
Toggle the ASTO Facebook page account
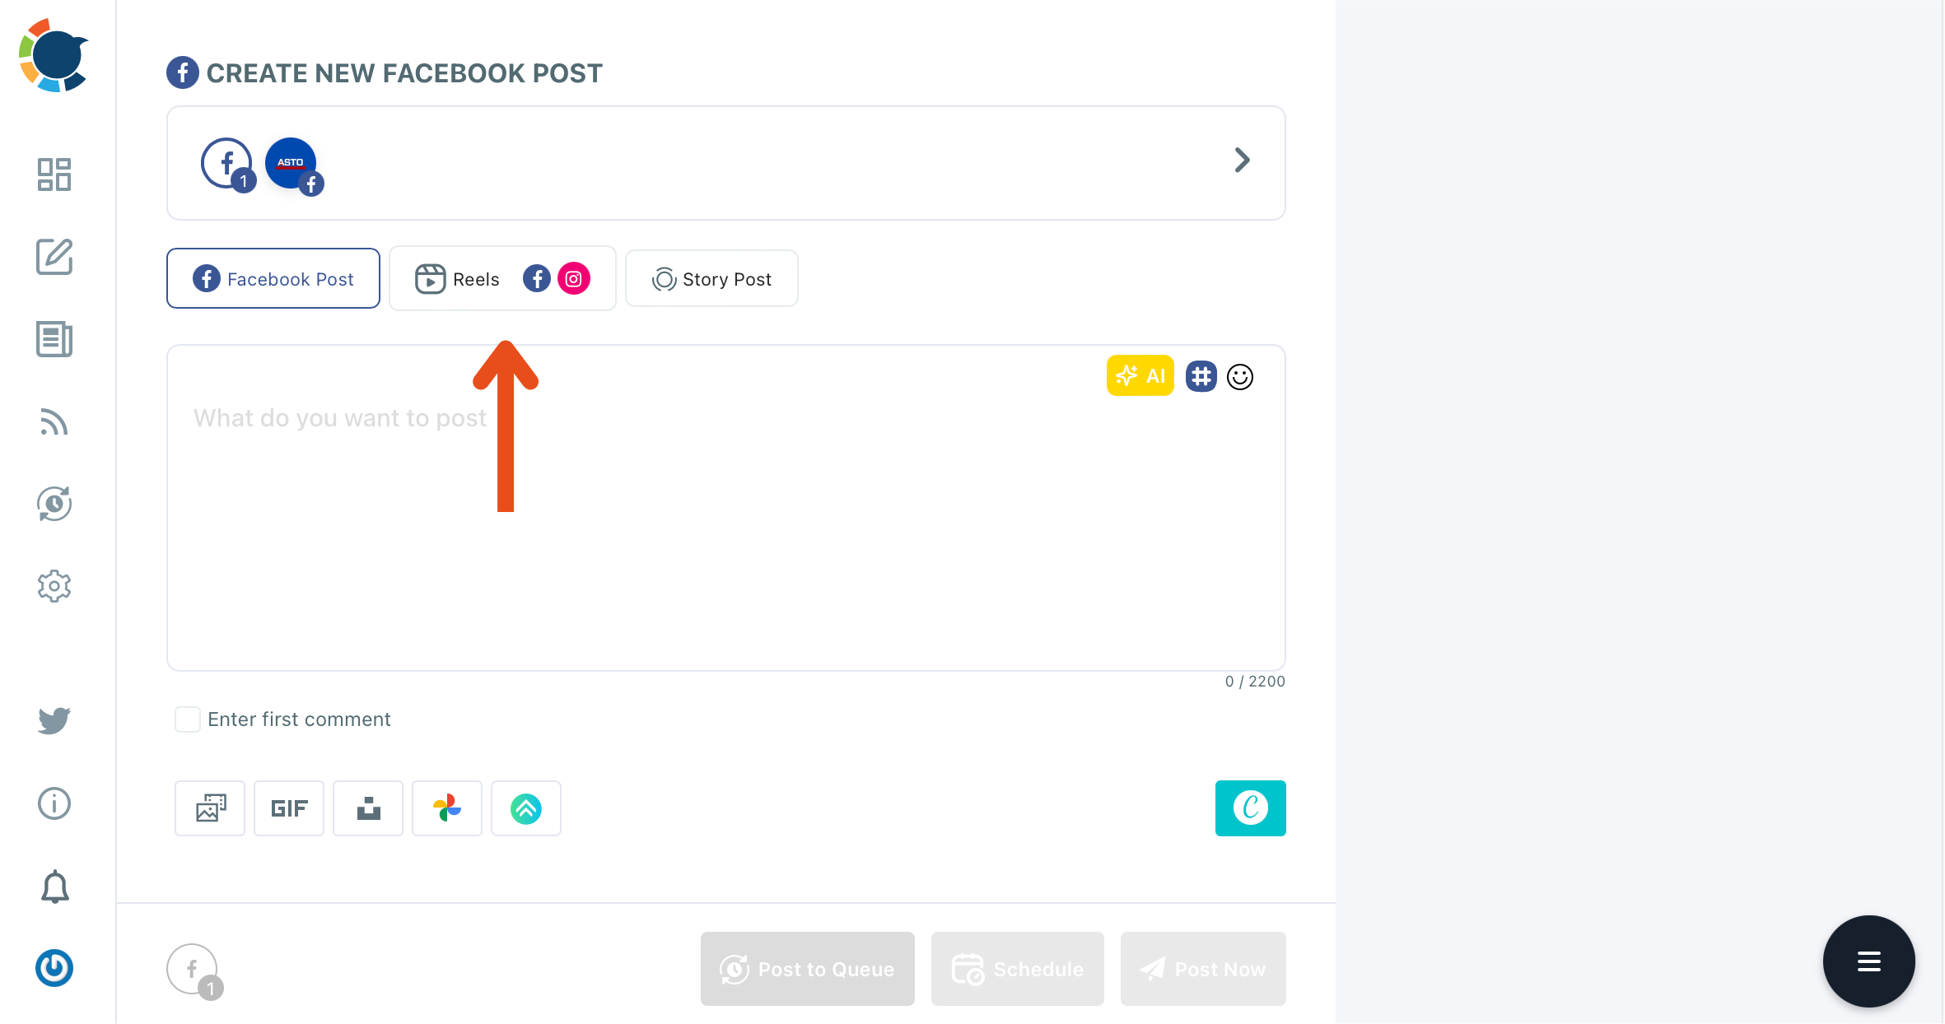292,164
